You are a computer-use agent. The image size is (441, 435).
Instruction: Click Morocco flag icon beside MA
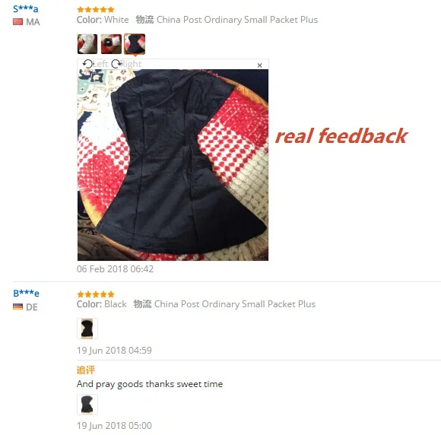[17, 21]
